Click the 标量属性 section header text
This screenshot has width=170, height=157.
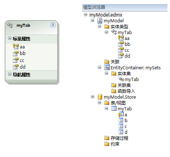pos(22,39)
